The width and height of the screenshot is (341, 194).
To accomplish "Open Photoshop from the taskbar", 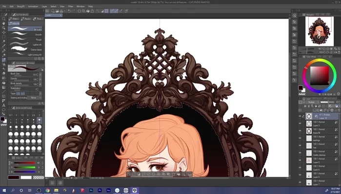I will click(91, 190).
